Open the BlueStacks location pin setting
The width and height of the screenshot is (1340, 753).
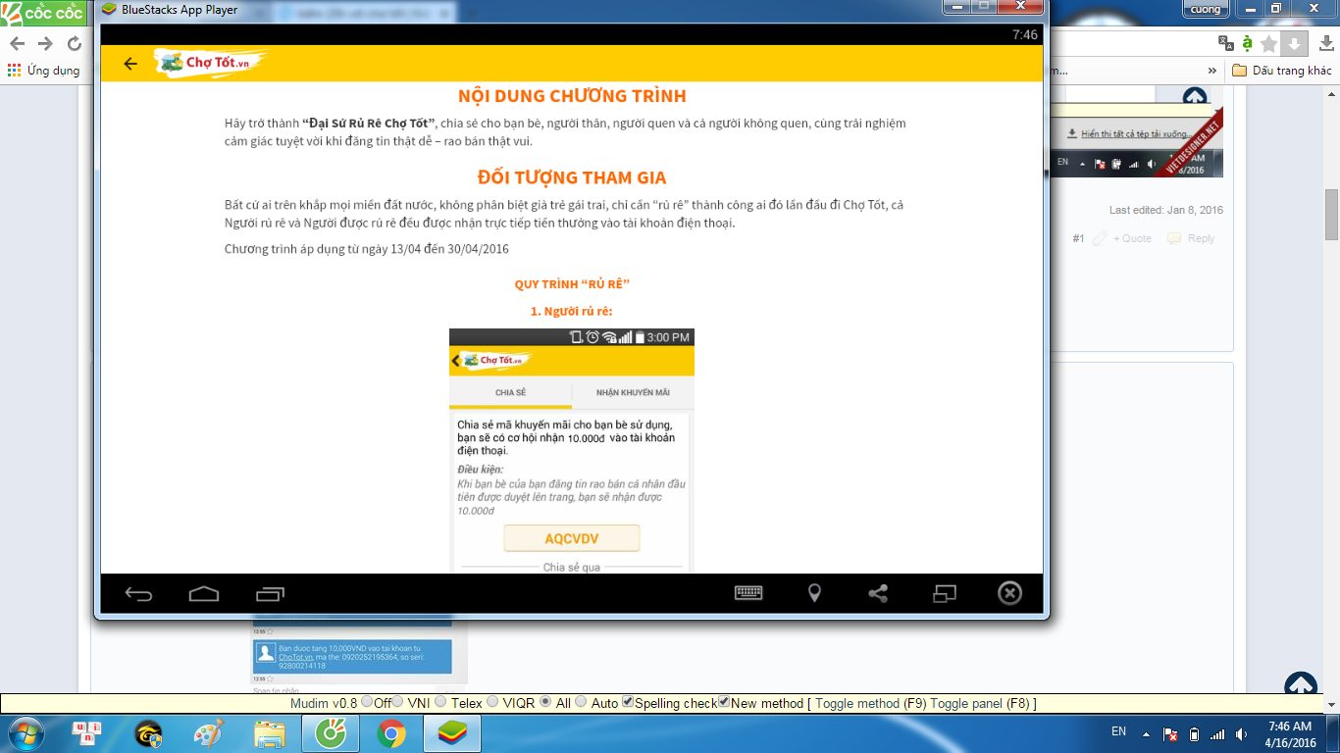[x=814, y=593]
